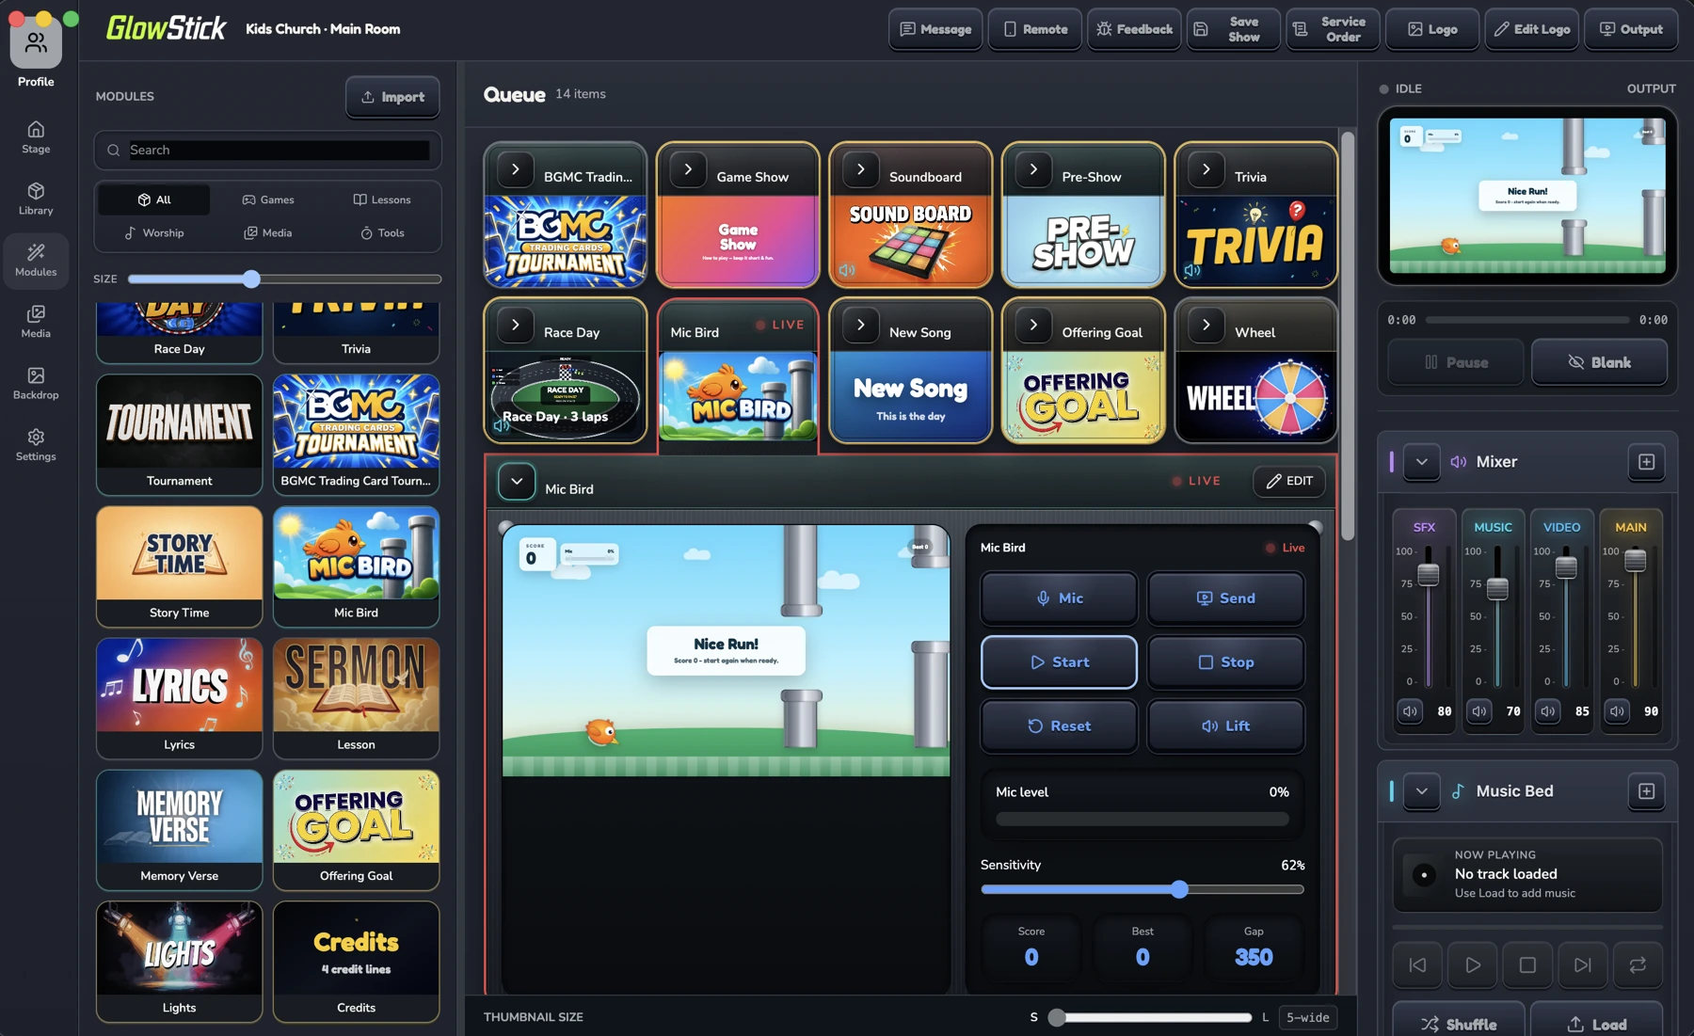Filter modules by Media tab
This screenshot has width=1694, height=1036.
point(267,232)
